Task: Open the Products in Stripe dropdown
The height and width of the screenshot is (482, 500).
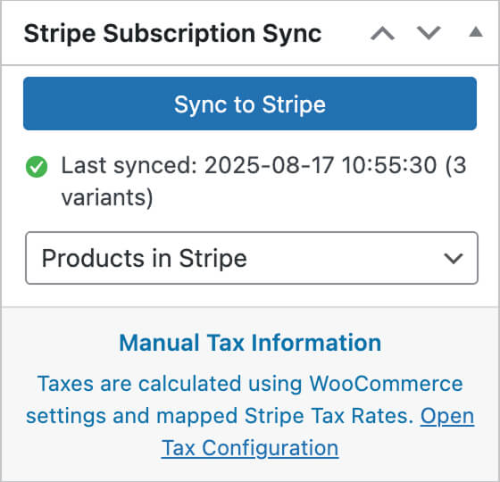Action: point(252,258)
